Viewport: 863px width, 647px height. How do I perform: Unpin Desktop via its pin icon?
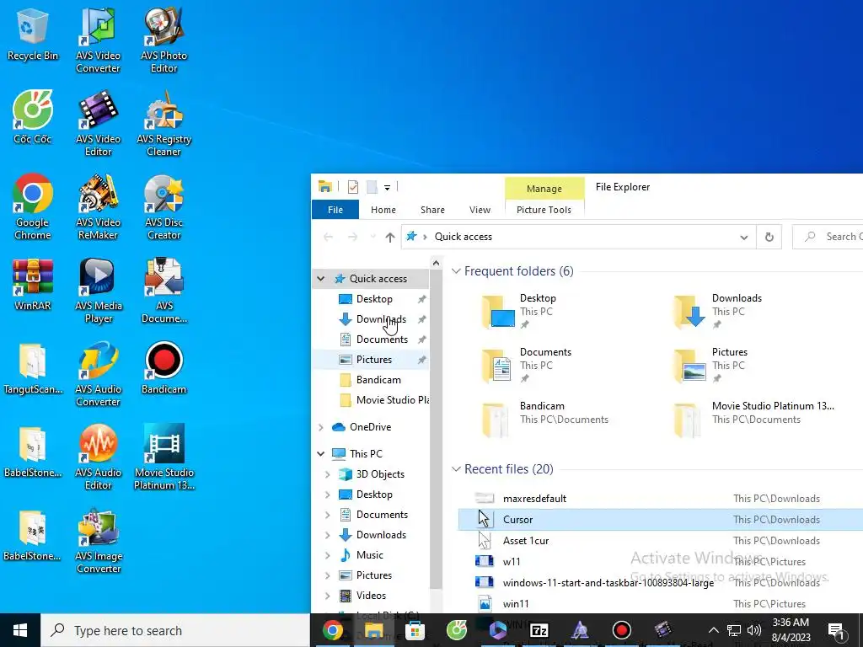click(x=421, y=299)
